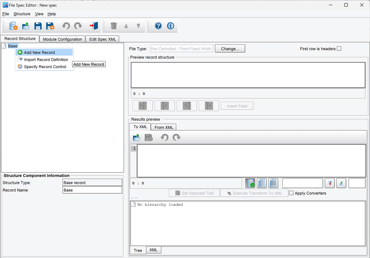Open the Structure menu
This screenshot has height=258, width=370.
coord(22,14)
